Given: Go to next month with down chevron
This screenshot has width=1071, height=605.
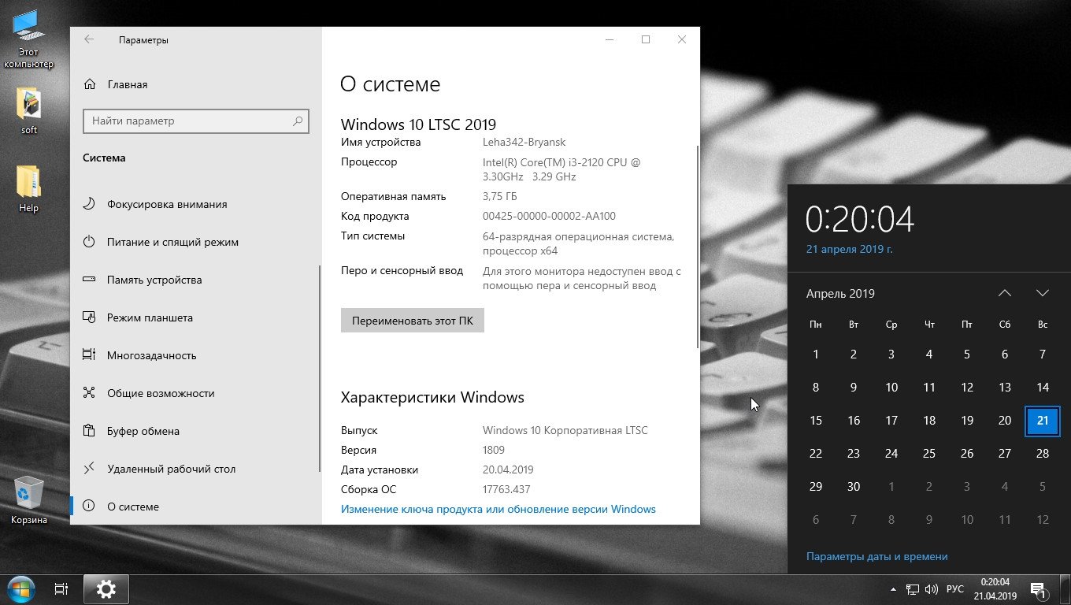Looking at the screenshot, I should tap(1043, 293).
